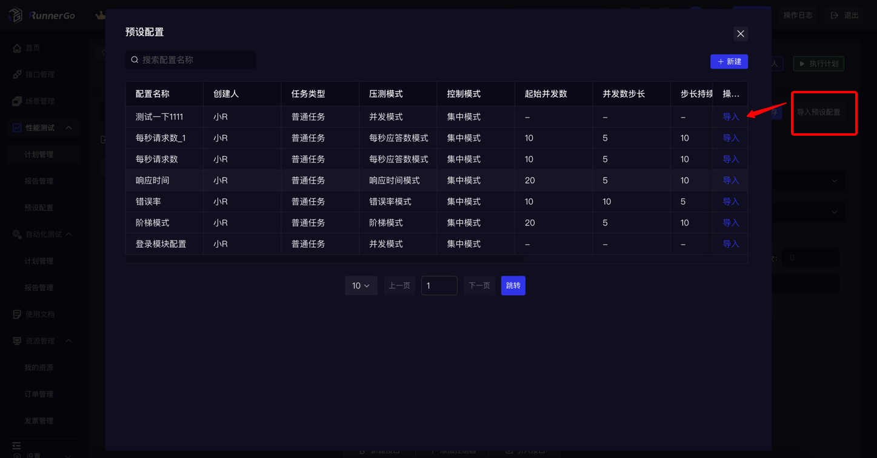Image resolution: width=877 pixels, height=458 pixels.
Task: Click the 使用文档 document icon
Action: (x=17, y=314)
